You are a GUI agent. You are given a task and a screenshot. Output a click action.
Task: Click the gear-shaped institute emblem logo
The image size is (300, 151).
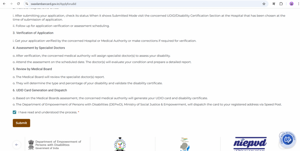(120, 144)
